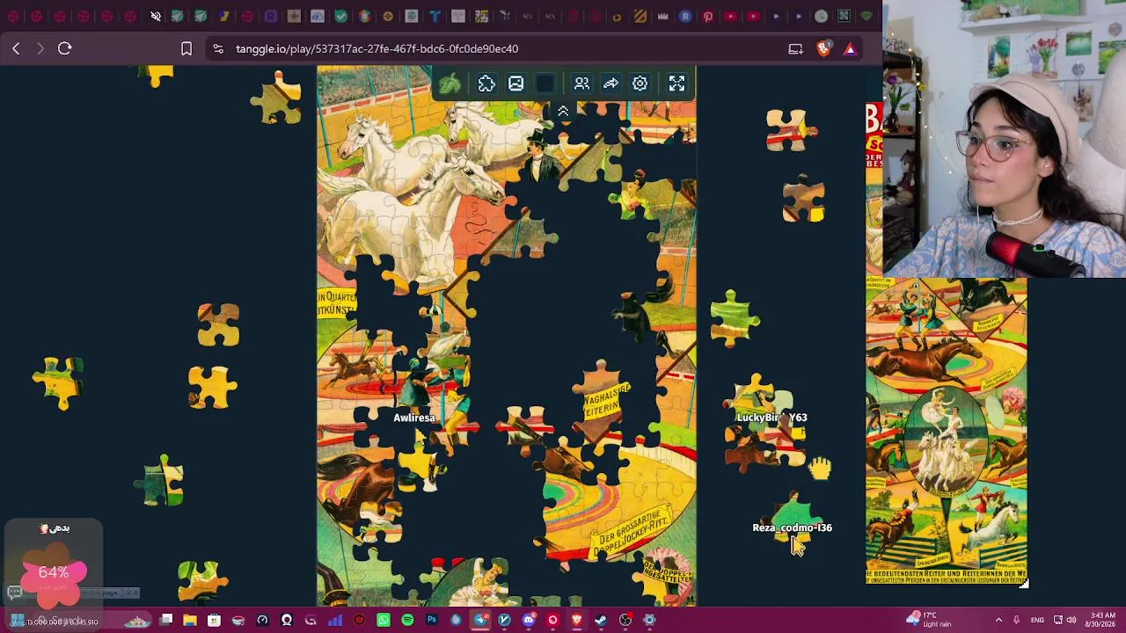Screen dimensions: 1126x633
Task: Open the clock showing 3:43 AM
Action: click(1102, 620)
